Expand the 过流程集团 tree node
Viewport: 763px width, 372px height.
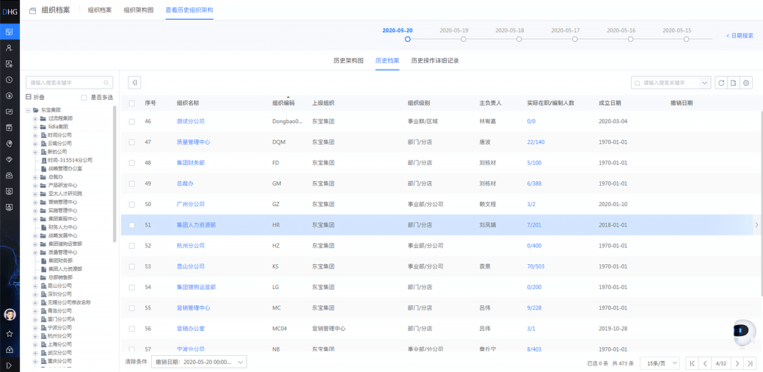(34, 119)
